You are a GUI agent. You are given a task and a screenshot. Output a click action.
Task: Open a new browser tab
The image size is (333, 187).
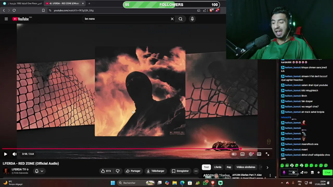[x=89, y=3]
